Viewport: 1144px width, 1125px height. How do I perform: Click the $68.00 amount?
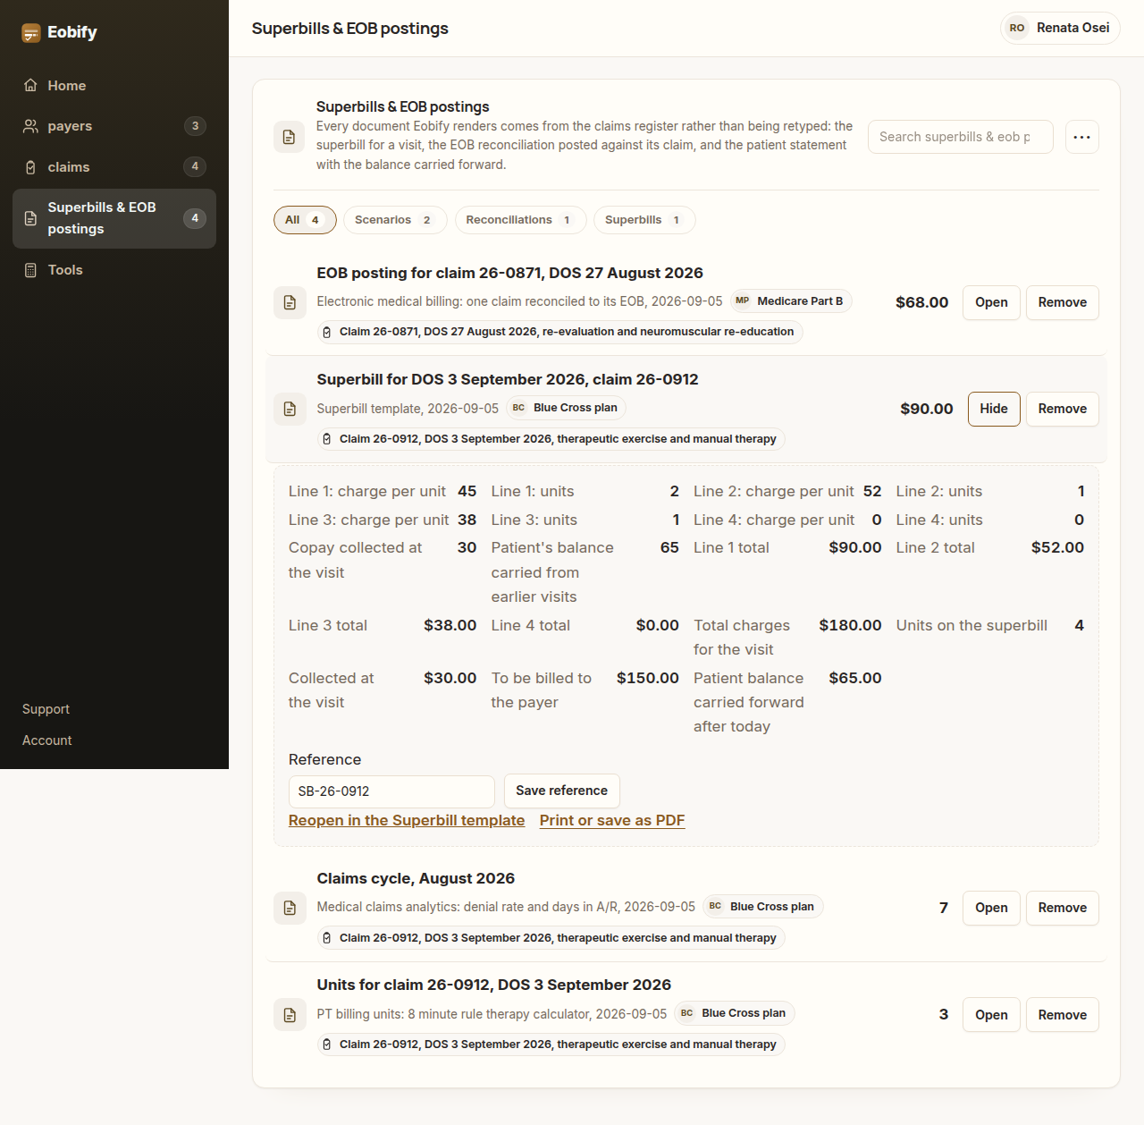(x=921, y=302)
